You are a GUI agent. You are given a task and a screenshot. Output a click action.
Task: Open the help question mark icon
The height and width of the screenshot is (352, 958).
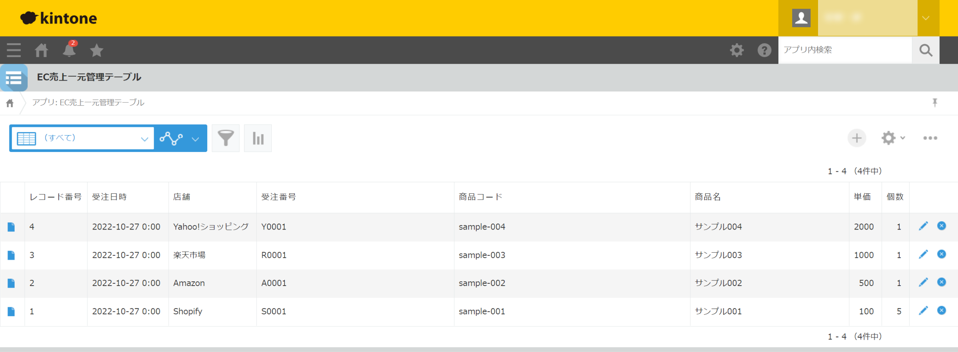(764, 50)
